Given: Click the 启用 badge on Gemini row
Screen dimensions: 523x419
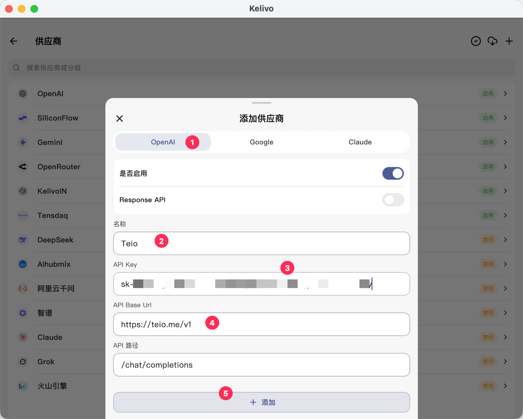Looking at the screenshot, I should 488,142.
